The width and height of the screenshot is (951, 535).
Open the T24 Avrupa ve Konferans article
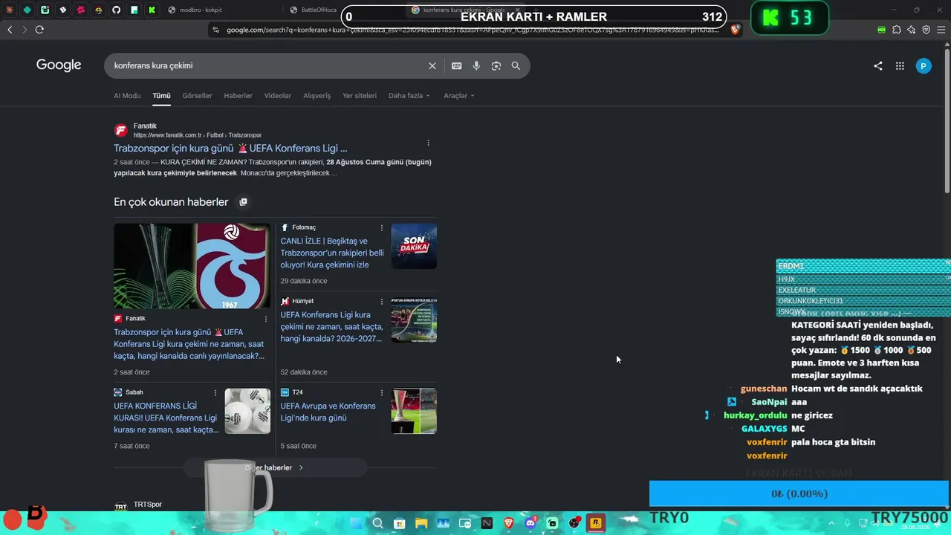pyautogui.click(x=328, y=412)
